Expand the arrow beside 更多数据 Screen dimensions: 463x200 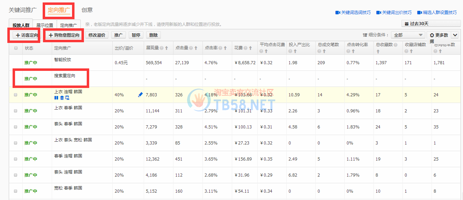click(455, 35)
